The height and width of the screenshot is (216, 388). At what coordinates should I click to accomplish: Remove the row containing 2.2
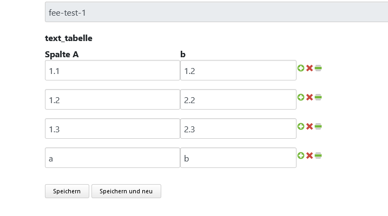pyautogui.click(x=310, y=97)
